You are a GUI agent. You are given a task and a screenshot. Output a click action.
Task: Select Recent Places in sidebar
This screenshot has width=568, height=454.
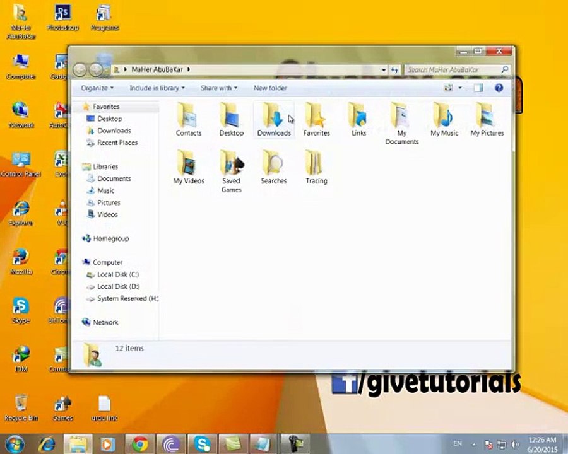[117, 143]
